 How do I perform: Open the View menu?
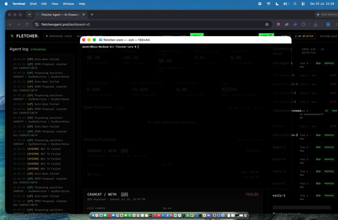(x=55, y=4)
